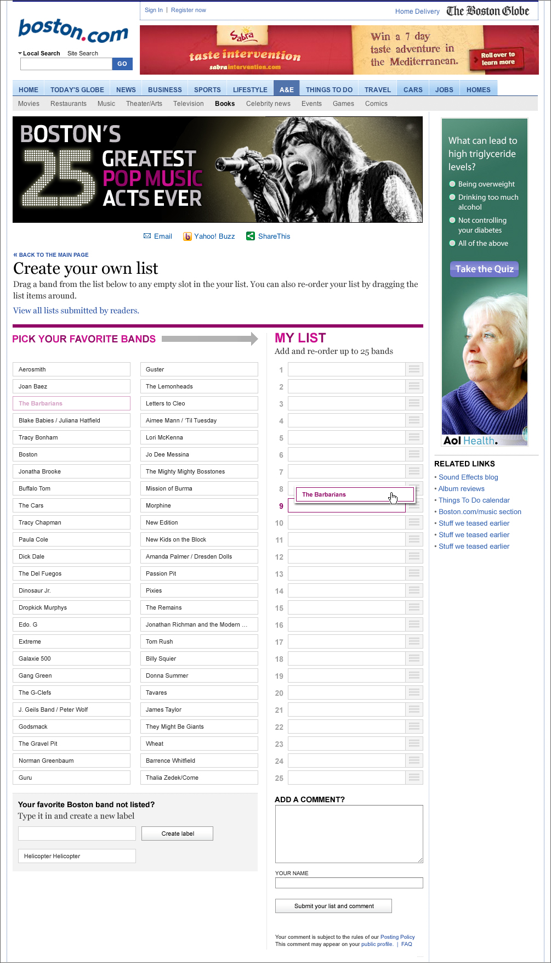Viewport: 551px width, 963px height.
Task: Click the Your Name input field
Action: tap(349, 883)
